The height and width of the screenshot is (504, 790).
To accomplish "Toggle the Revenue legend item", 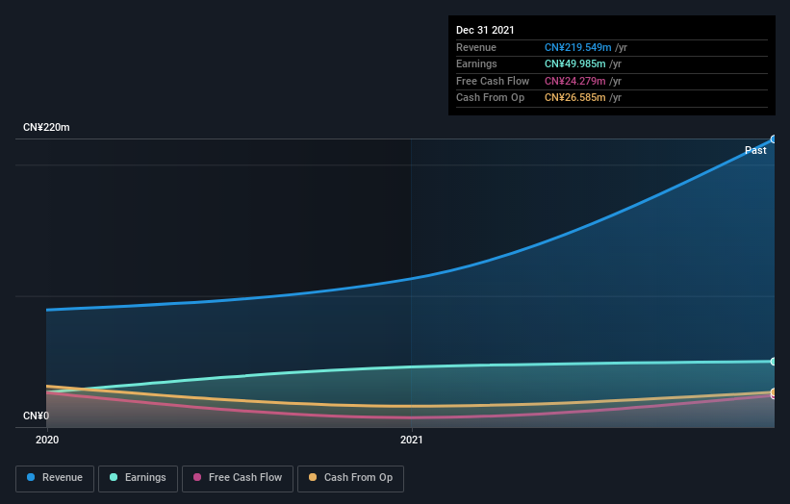I will [x=55, y=478].
